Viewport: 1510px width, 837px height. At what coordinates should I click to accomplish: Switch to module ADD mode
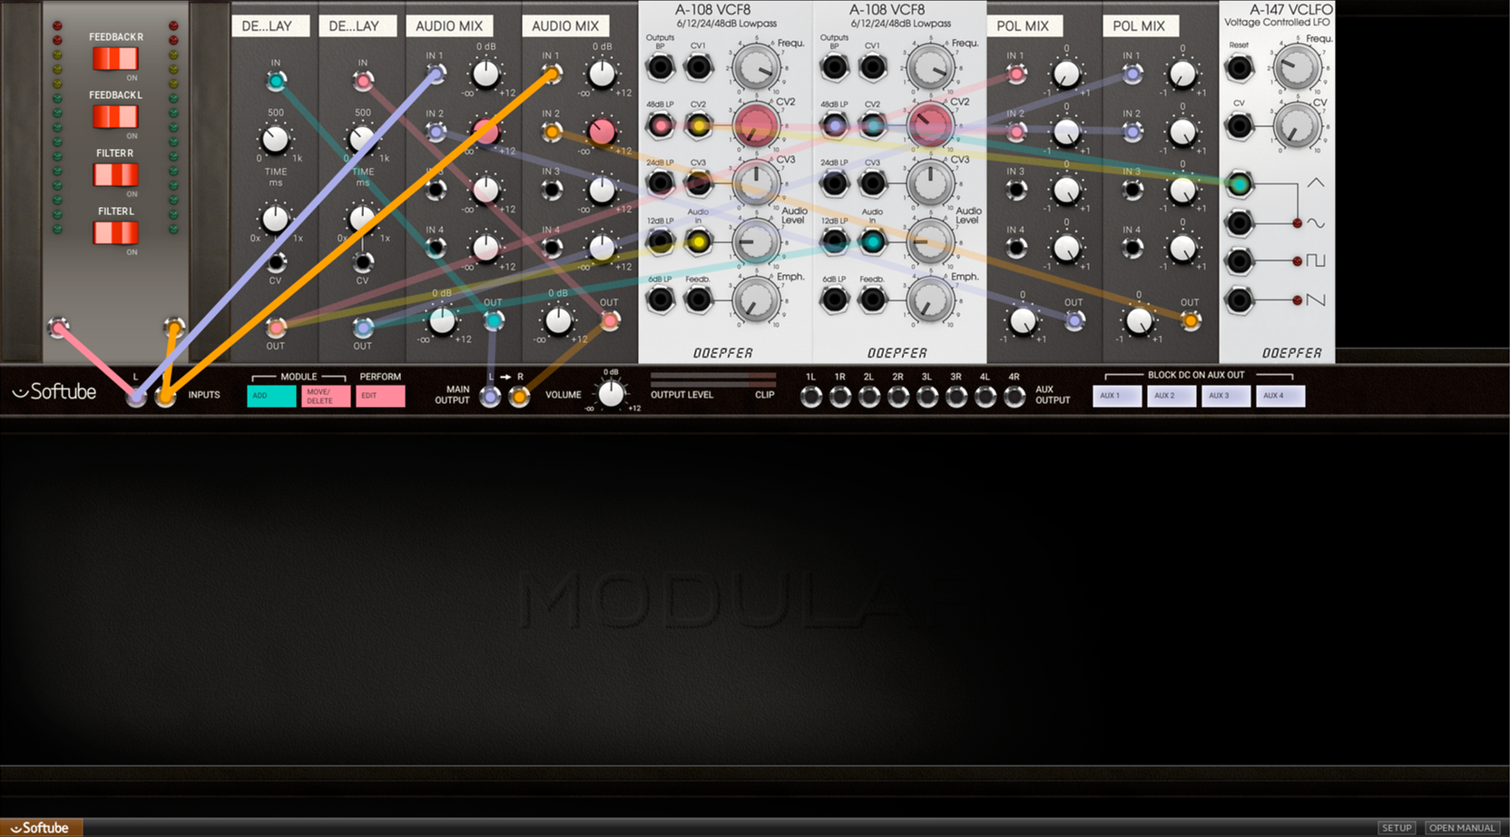(x=271, y=396)
